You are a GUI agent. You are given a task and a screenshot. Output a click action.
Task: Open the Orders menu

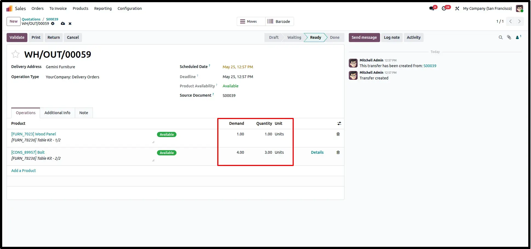click(38, 8)
